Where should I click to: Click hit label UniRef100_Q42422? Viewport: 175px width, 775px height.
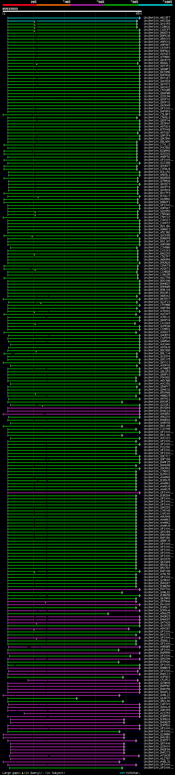coord(157,87)
